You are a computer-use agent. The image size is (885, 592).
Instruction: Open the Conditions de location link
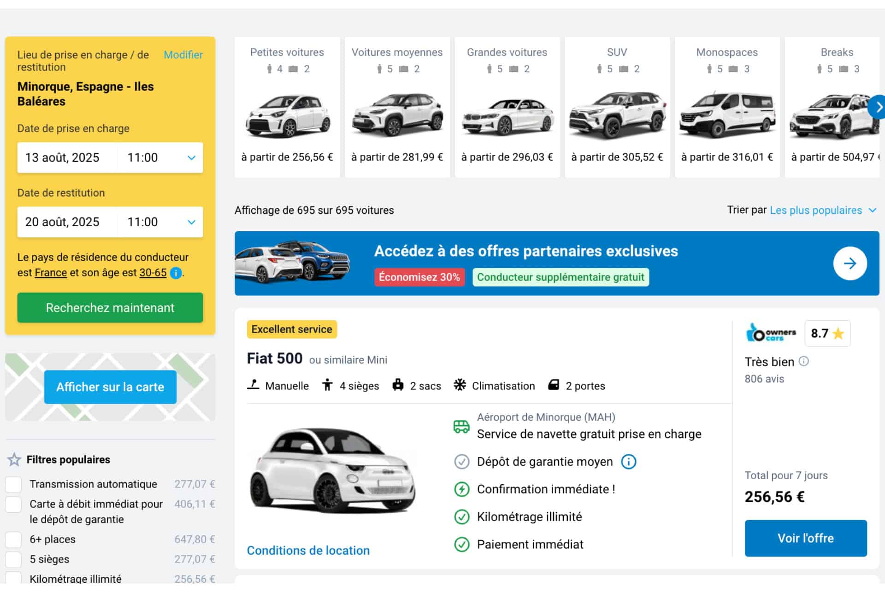click(308, 551)
